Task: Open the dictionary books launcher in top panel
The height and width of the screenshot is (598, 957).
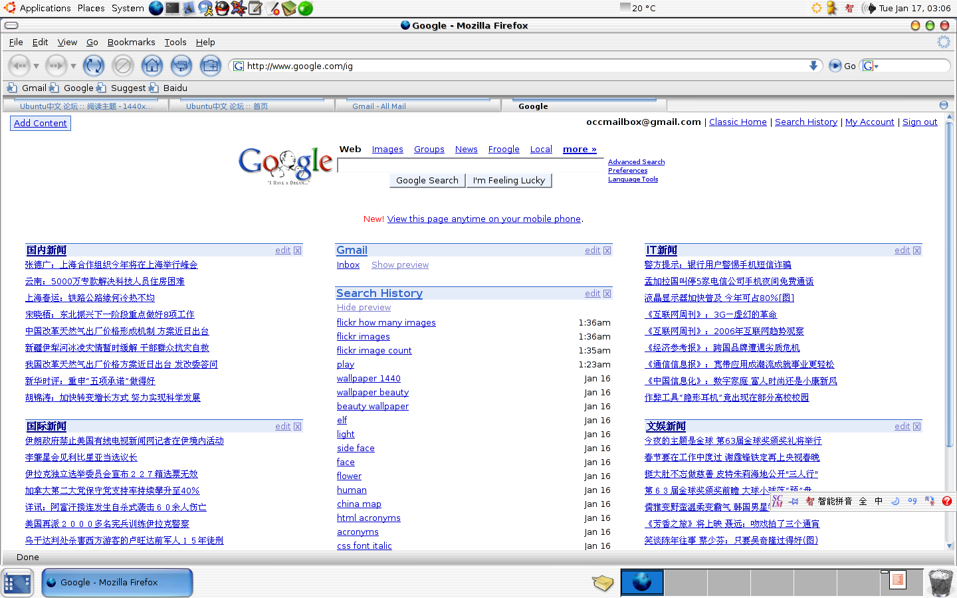Action: pos(288,8)
